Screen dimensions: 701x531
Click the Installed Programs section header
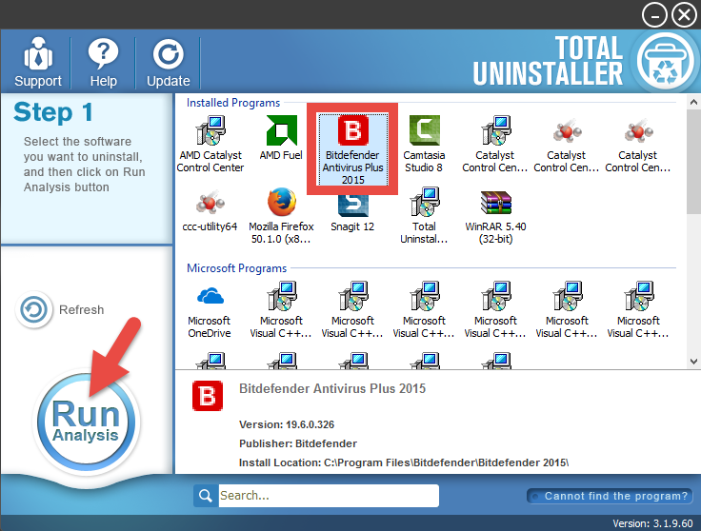(233, 103)
